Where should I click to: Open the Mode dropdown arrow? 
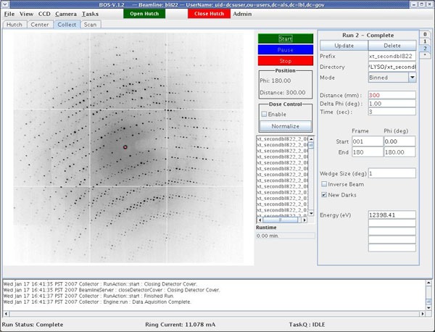(x=412, y=77)
